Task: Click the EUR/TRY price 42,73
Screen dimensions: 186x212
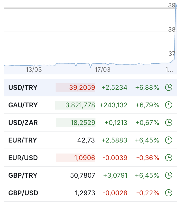Action: pos(86,140)
